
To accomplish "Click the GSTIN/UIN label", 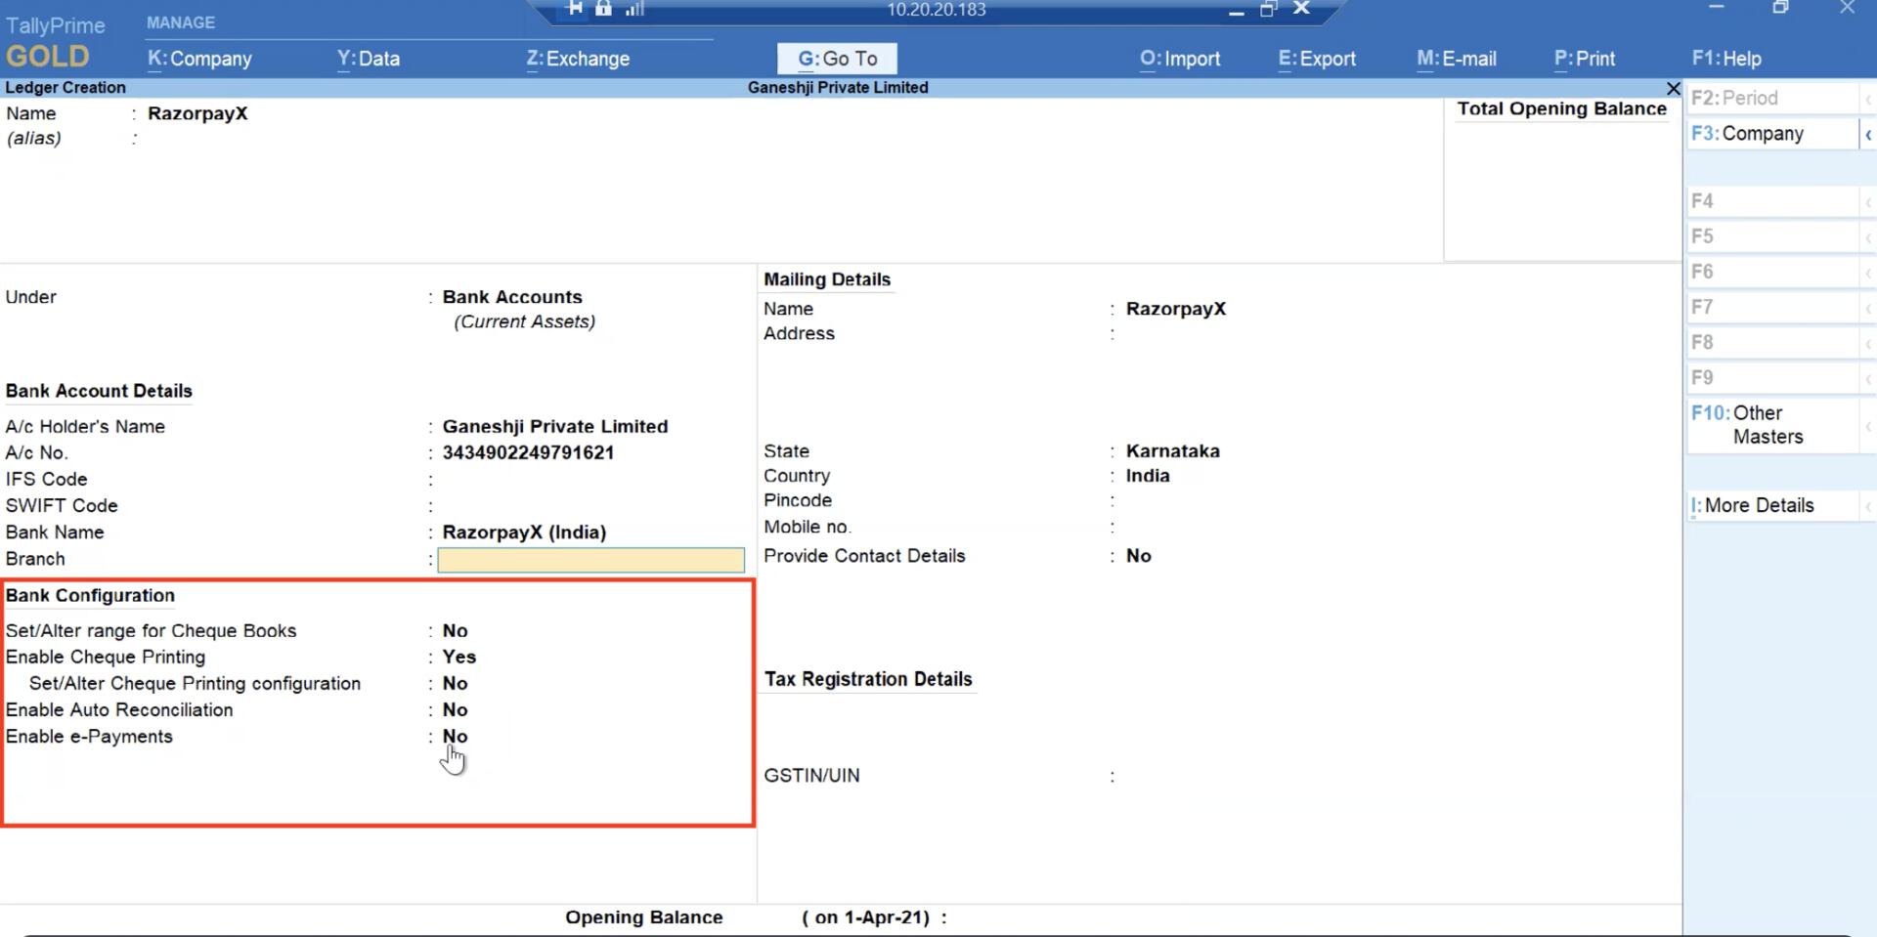I will (x=811, y=776).
